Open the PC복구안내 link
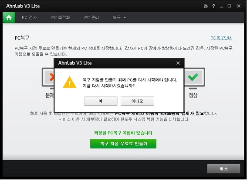 pos(221,38)
